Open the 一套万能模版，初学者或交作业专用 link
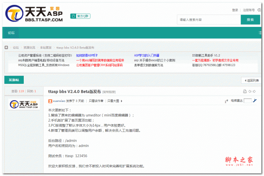 pyautogui.click(x=215, y=60)
